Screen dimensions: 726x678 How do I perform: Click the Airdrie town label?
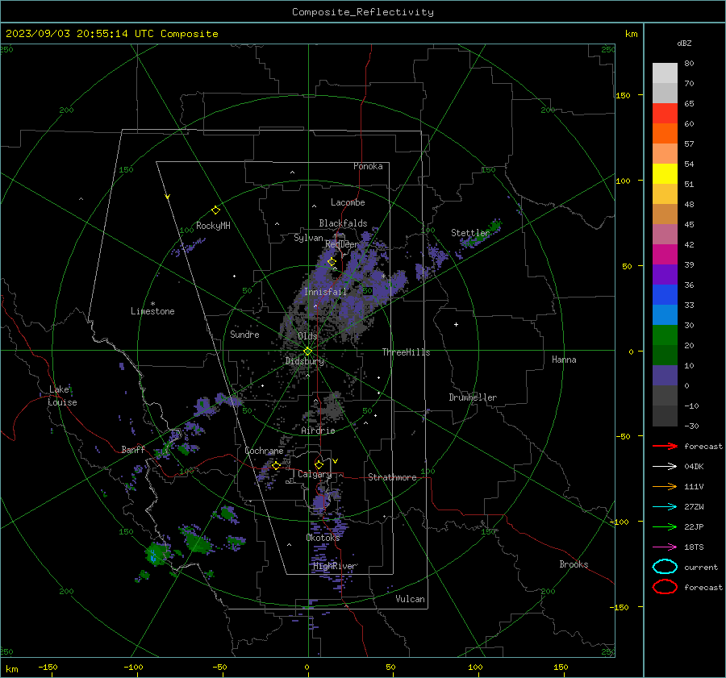pyautogui.click(x=318, y=431)
